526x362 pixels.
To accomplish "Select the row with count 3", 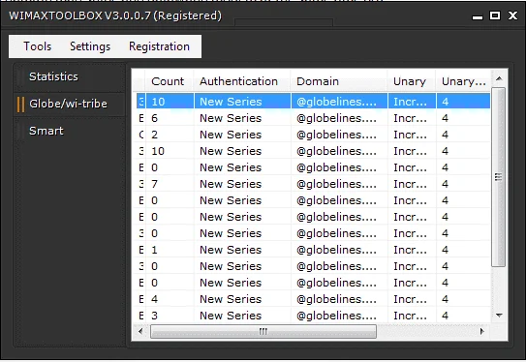I will tap(313, 316).
